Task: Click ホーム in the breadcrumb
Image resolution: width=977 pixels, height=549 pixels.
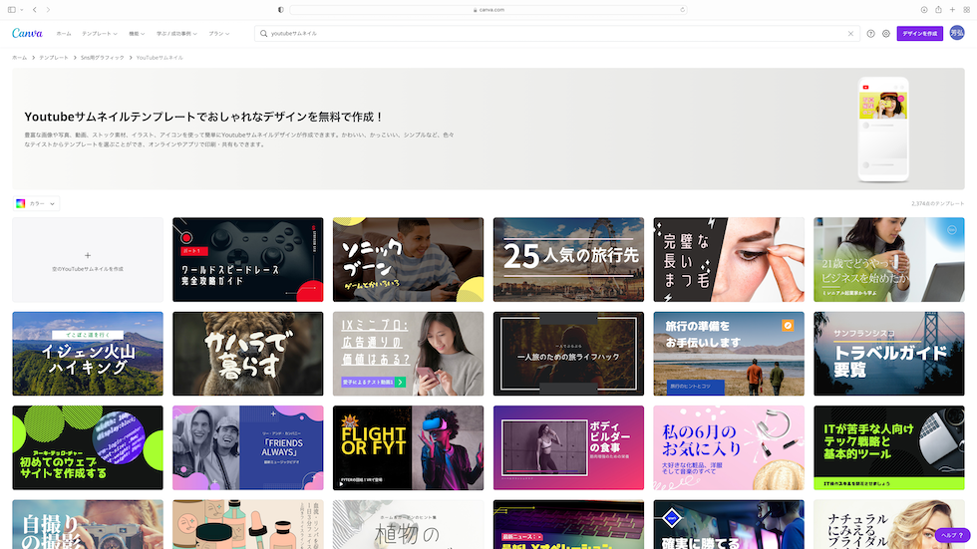Action: tap(19, 57)
